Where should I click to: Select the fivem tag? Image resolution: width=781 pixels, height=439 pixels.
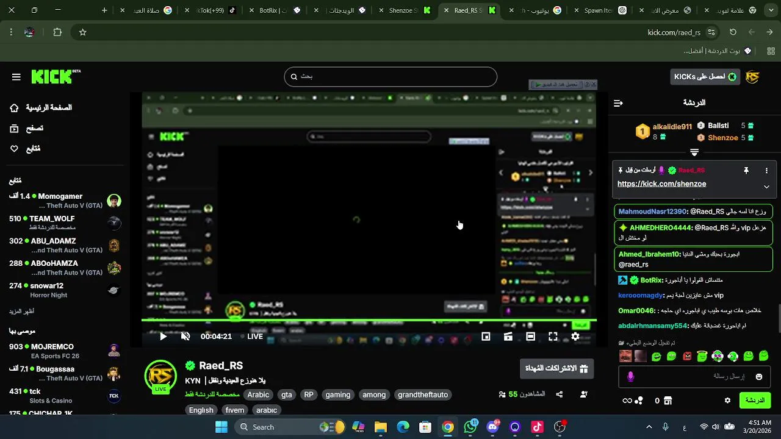(x=235, y=410)
